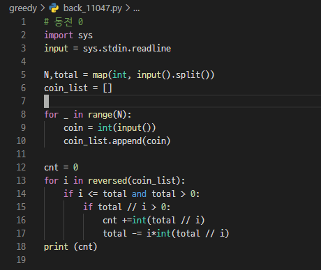Click the 'greedy' folder breadcrumb
This screenshot has height=270, width=321.
pos(23,8)
